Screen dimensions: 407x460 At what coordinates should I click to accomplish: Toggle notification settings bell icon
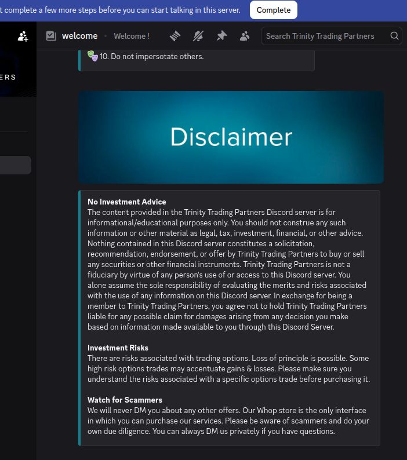coord(198,36)
